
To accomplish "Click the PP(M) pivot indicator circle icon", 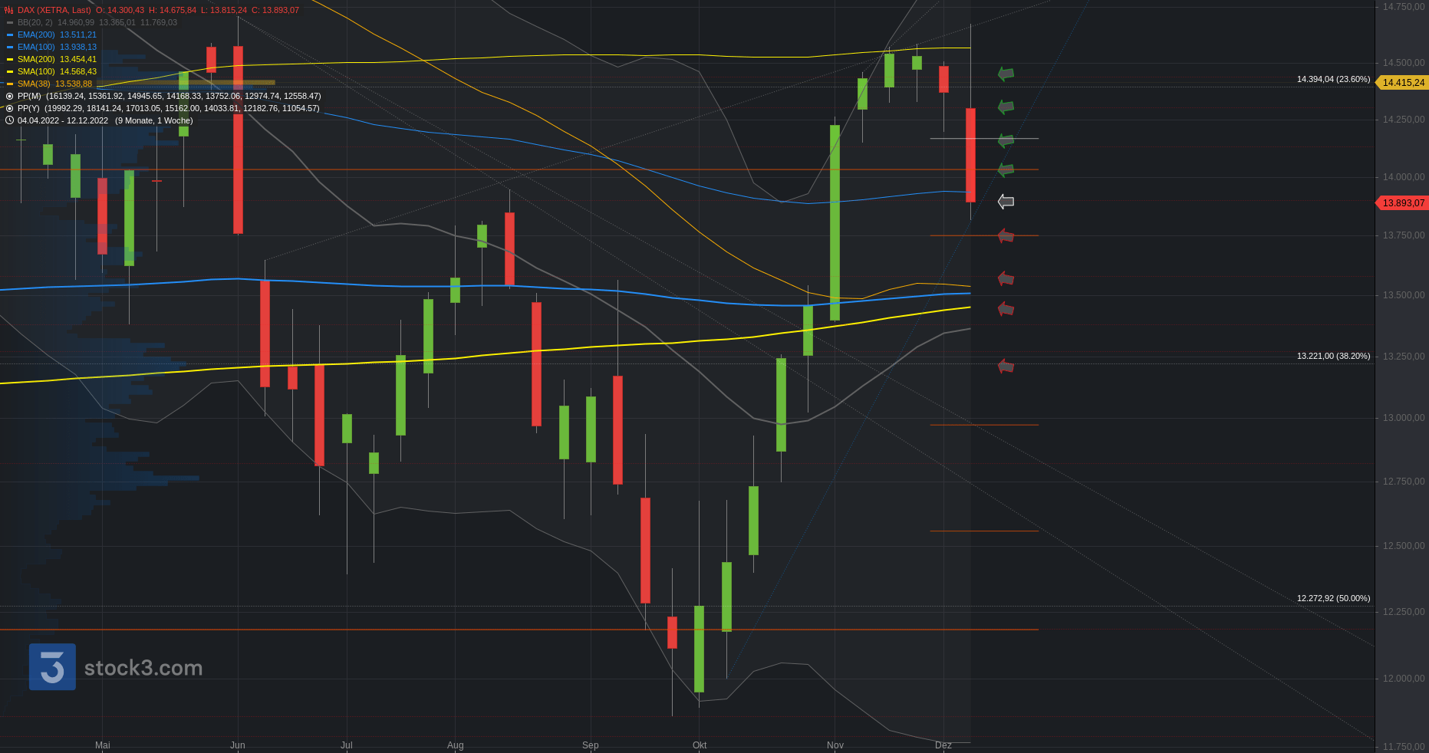I will [9, 96].
